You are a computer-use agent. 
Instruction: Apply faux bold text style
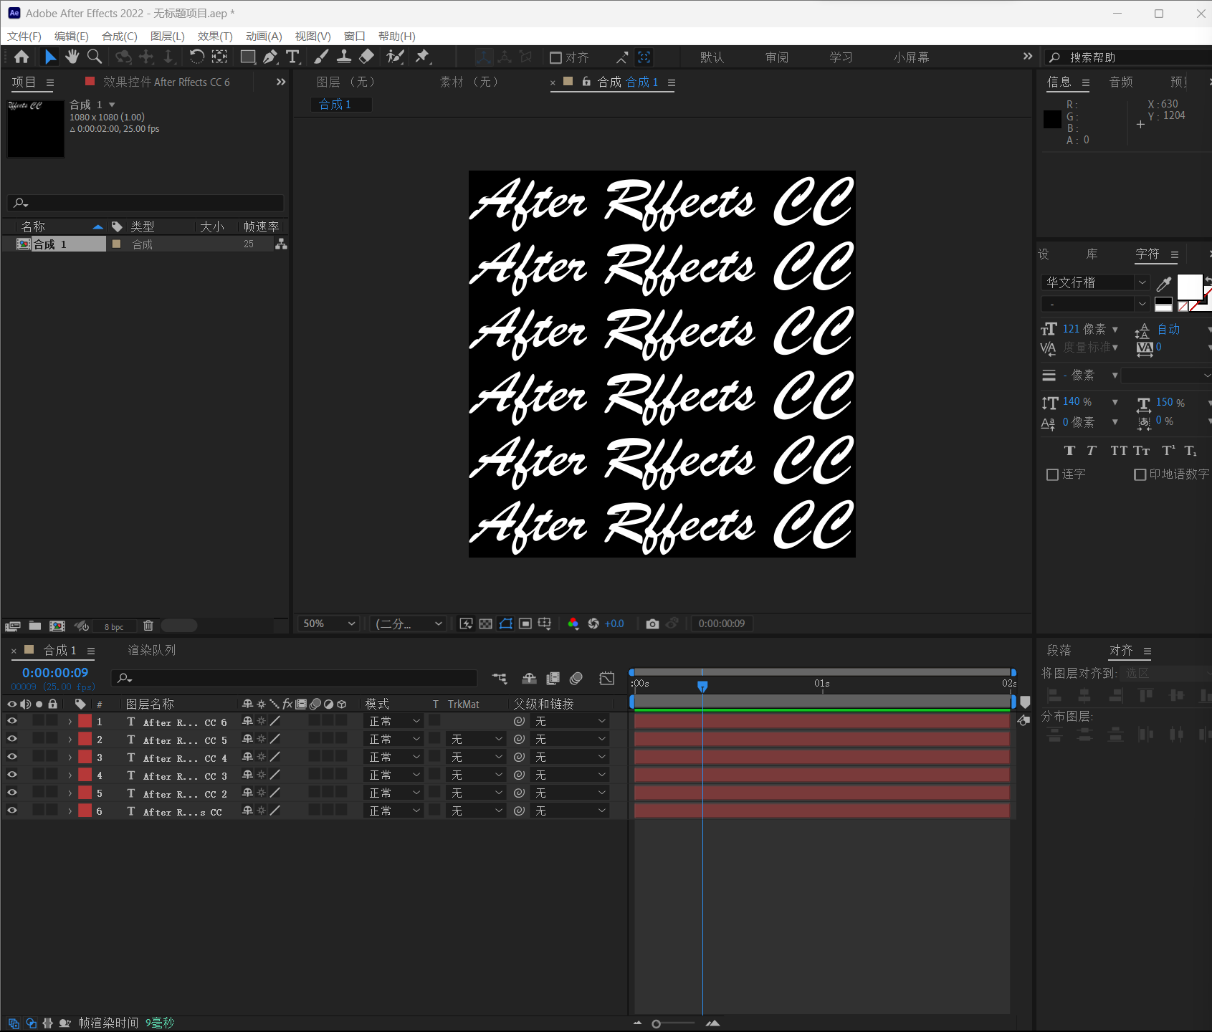coord(1069,451)
